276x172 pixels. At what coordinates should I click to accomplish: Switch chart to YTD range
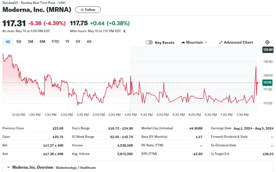[x=55, y=42]
